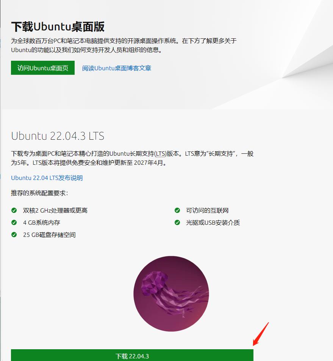This screenshot has width=333, height=361.
Task: Click the red arrow annotation
Action: click(261, 334)
